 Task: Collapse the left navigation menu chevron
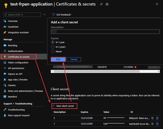(44, 15)
